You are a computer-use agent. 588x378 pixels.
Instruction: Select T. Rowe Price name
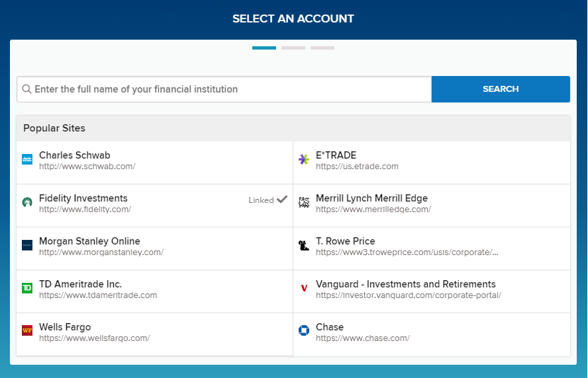point(346,241)
